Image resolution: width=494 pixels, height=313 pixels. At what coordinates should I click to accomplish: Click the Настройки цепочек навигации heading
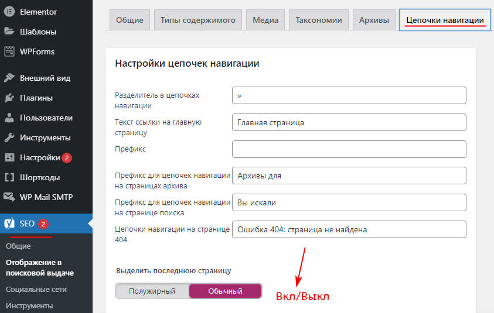(187, 63)
